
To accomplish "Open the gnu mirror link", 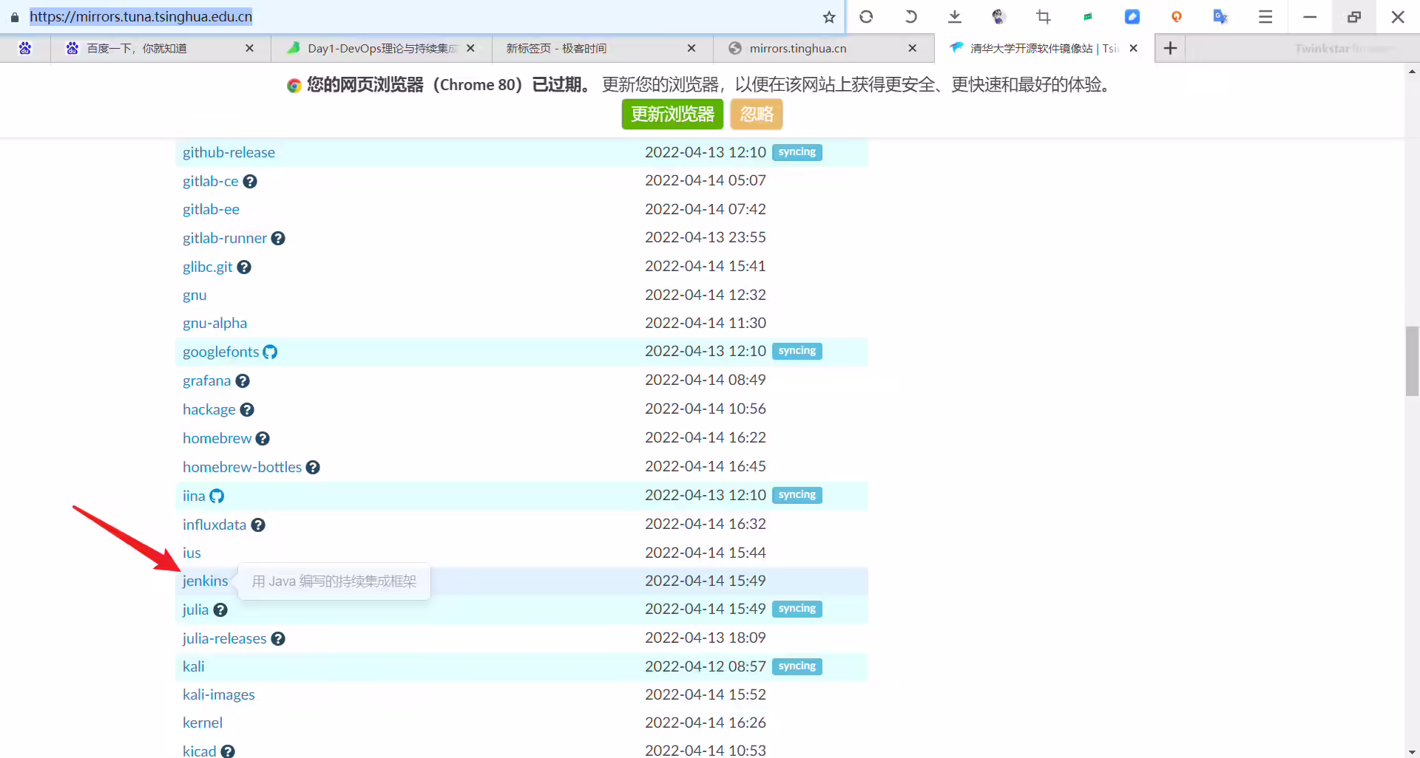I will pyautogui.click(x=195, y=295).
